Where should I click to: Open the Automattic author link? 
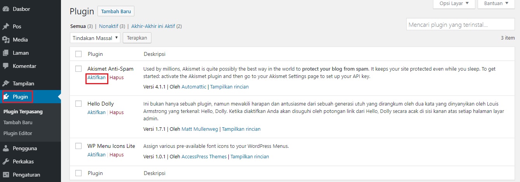tap(194, 87)
